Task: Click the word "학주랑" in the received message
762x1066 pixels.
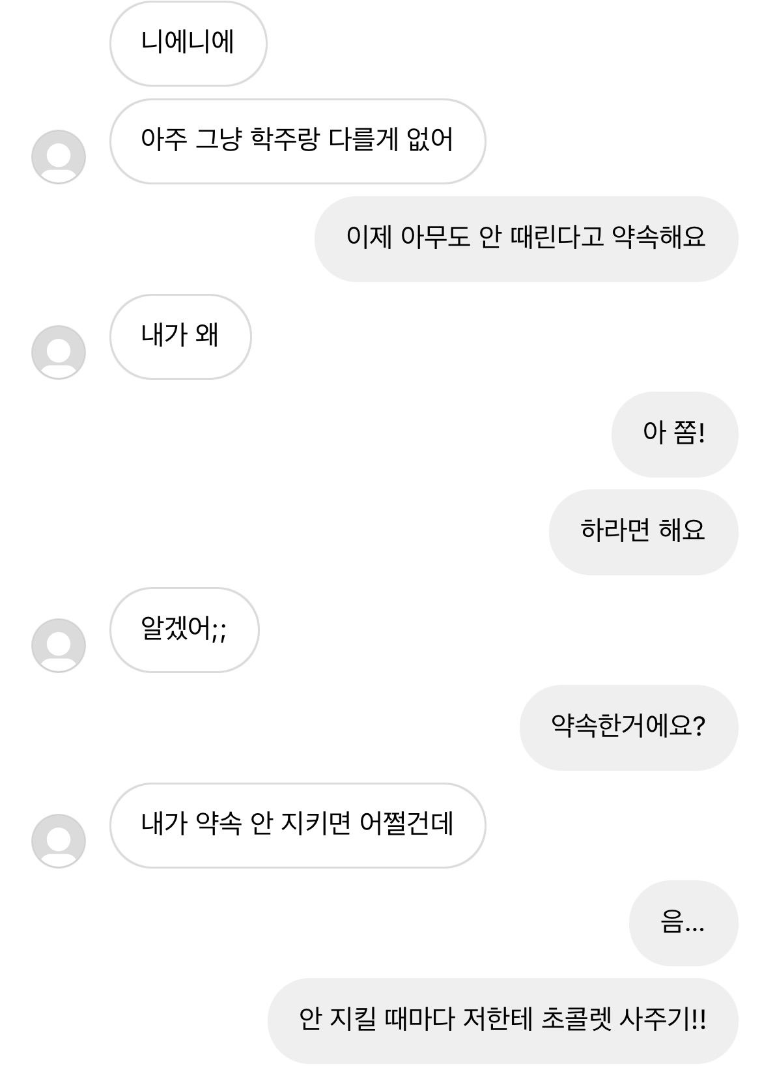Action: coord(285,140)
